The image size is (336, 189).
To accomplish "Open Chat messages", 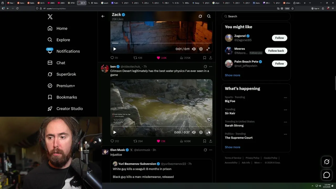I will pos(56,63).
